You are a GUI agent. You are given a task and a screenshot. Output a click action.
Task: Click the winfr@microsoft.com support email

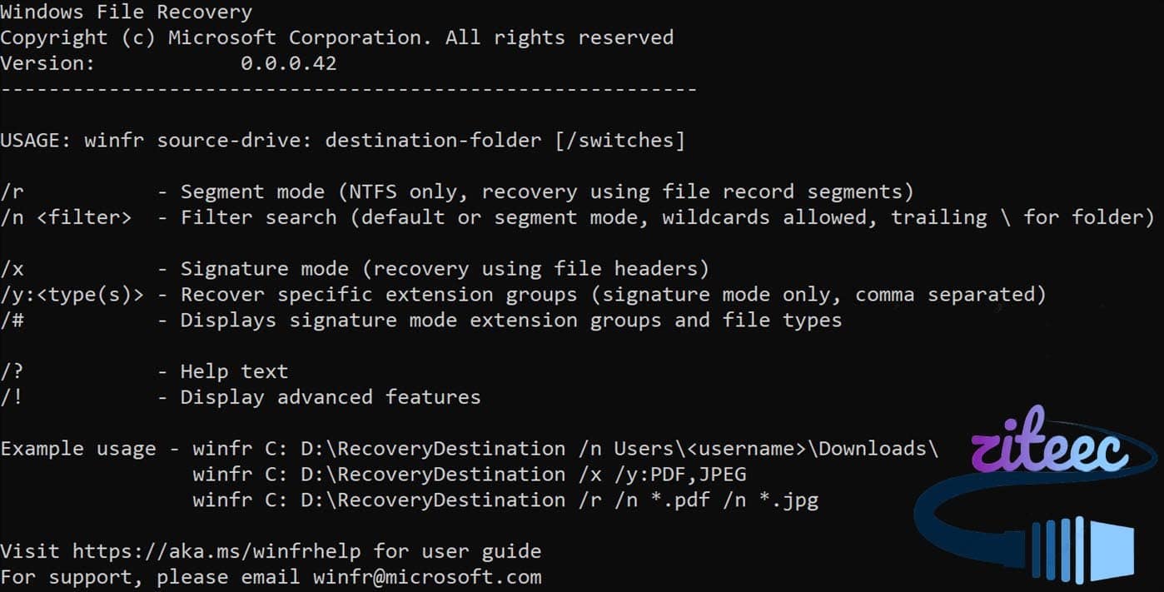pyautogui.click(x=426, y=577)
